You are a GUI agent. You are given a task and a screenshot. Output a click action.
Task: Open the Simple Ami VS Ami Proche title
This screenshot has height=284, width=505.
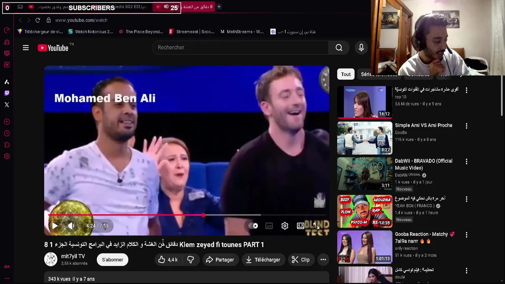pos(423,125)
